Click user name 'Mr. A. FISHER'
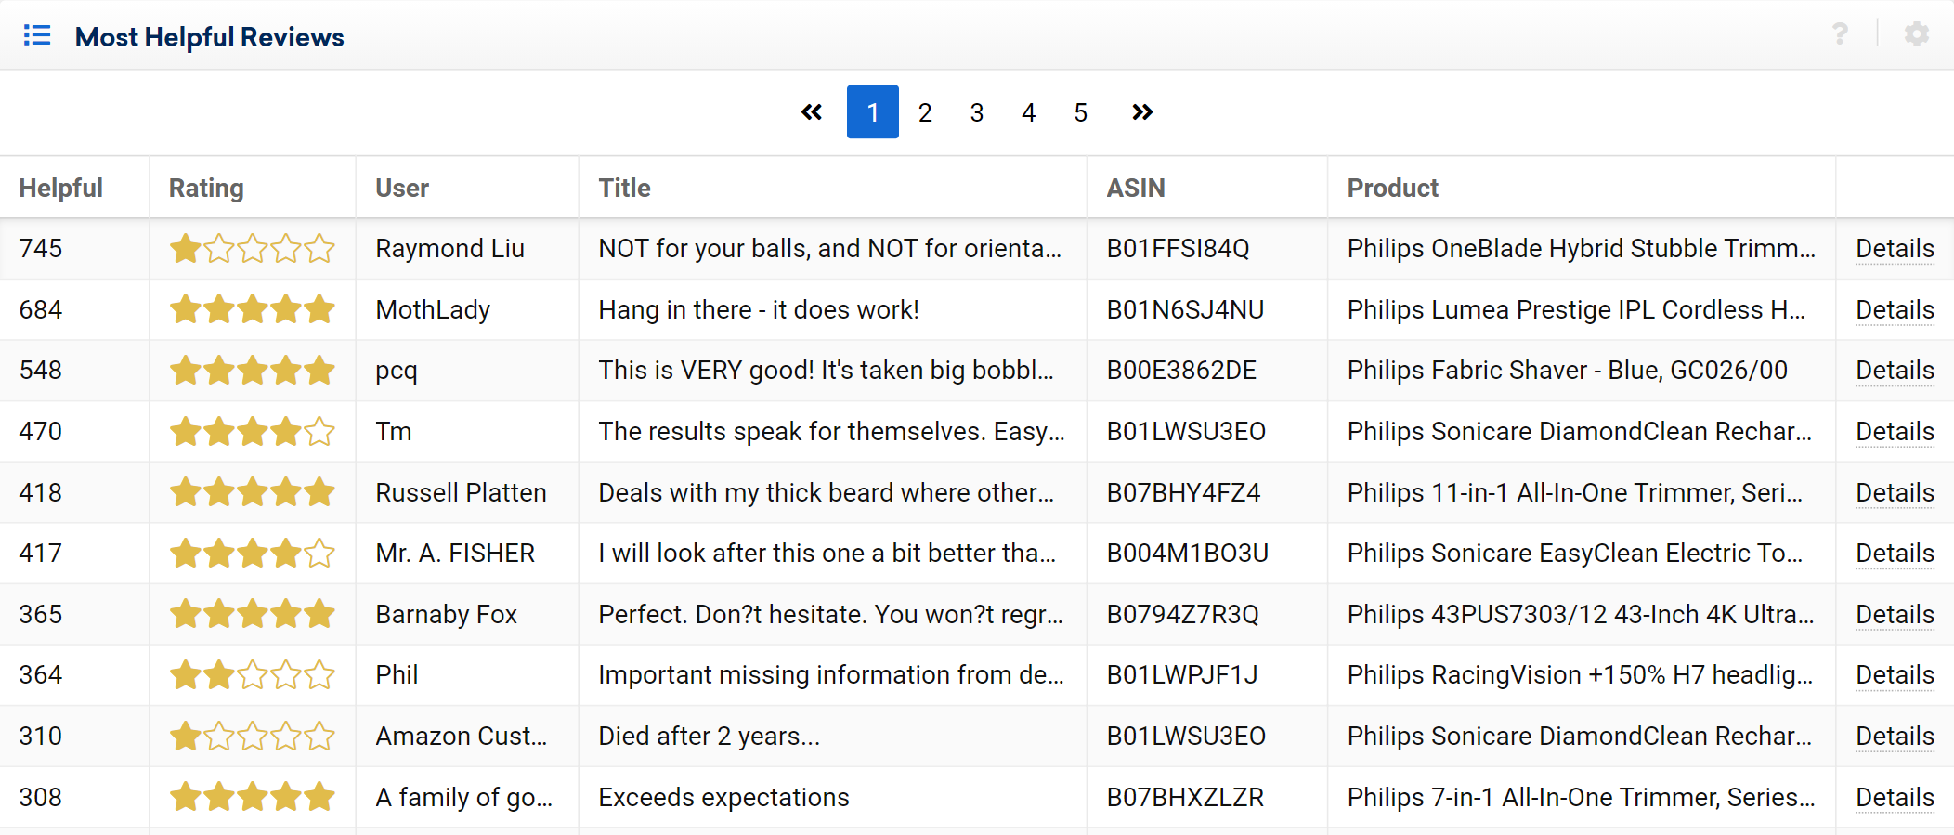The width and height of the screenshot is (1954, 835). pyautogui.click(x=455, y=554)
